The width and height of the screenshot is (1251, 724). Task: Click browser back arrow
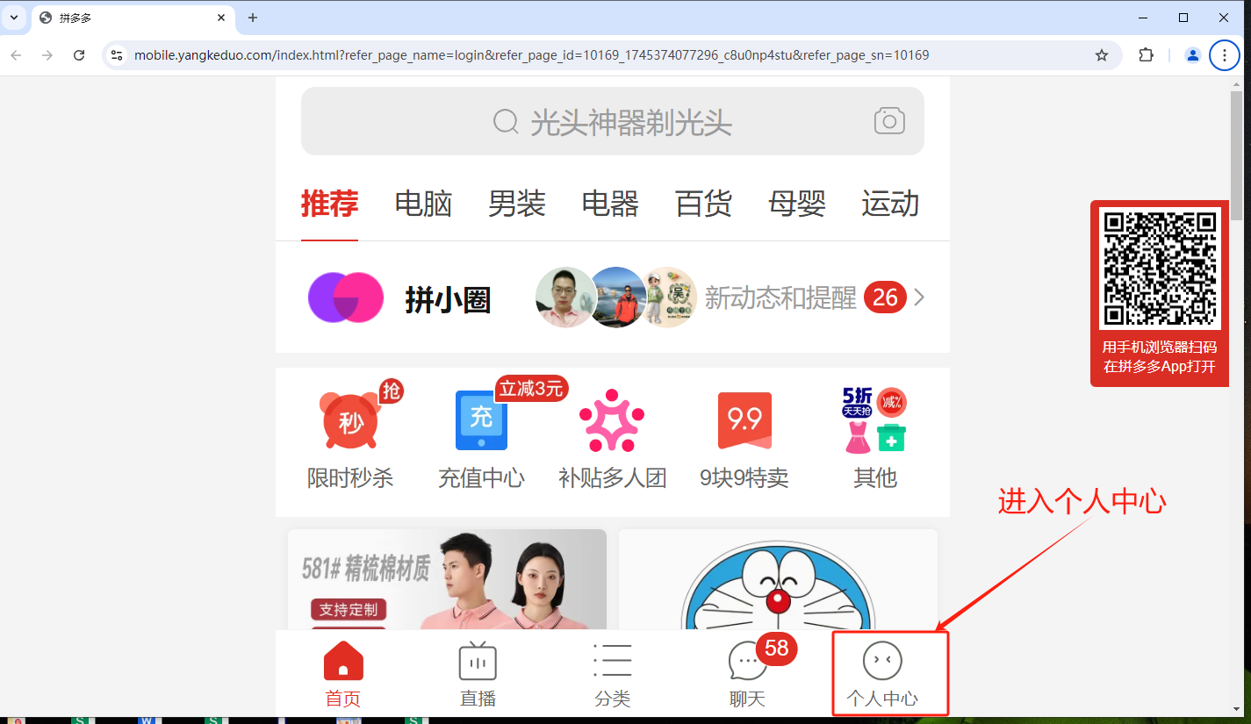point(16,55)
